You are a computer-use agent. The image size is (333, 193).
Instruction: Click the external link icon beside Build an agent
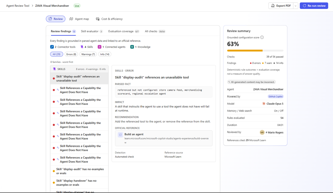[120, 135]
